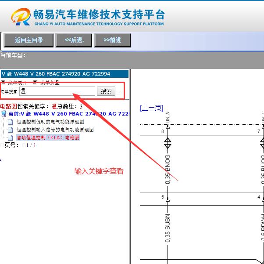This screenshot has width=264, height=264.
Task: Click document icon for 恒温控制促动的电气功能原理图
Action: coord(11,122)
